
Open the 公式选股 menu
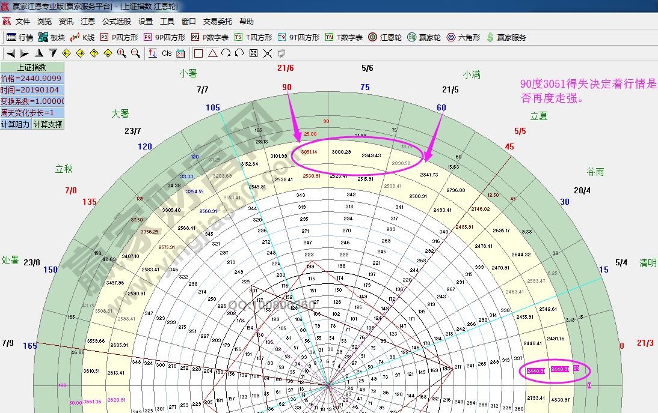(x=116, y=21)
